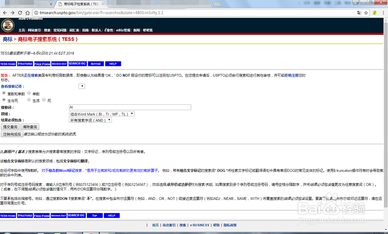Click the translate page icon in address bar

(359, 13)
